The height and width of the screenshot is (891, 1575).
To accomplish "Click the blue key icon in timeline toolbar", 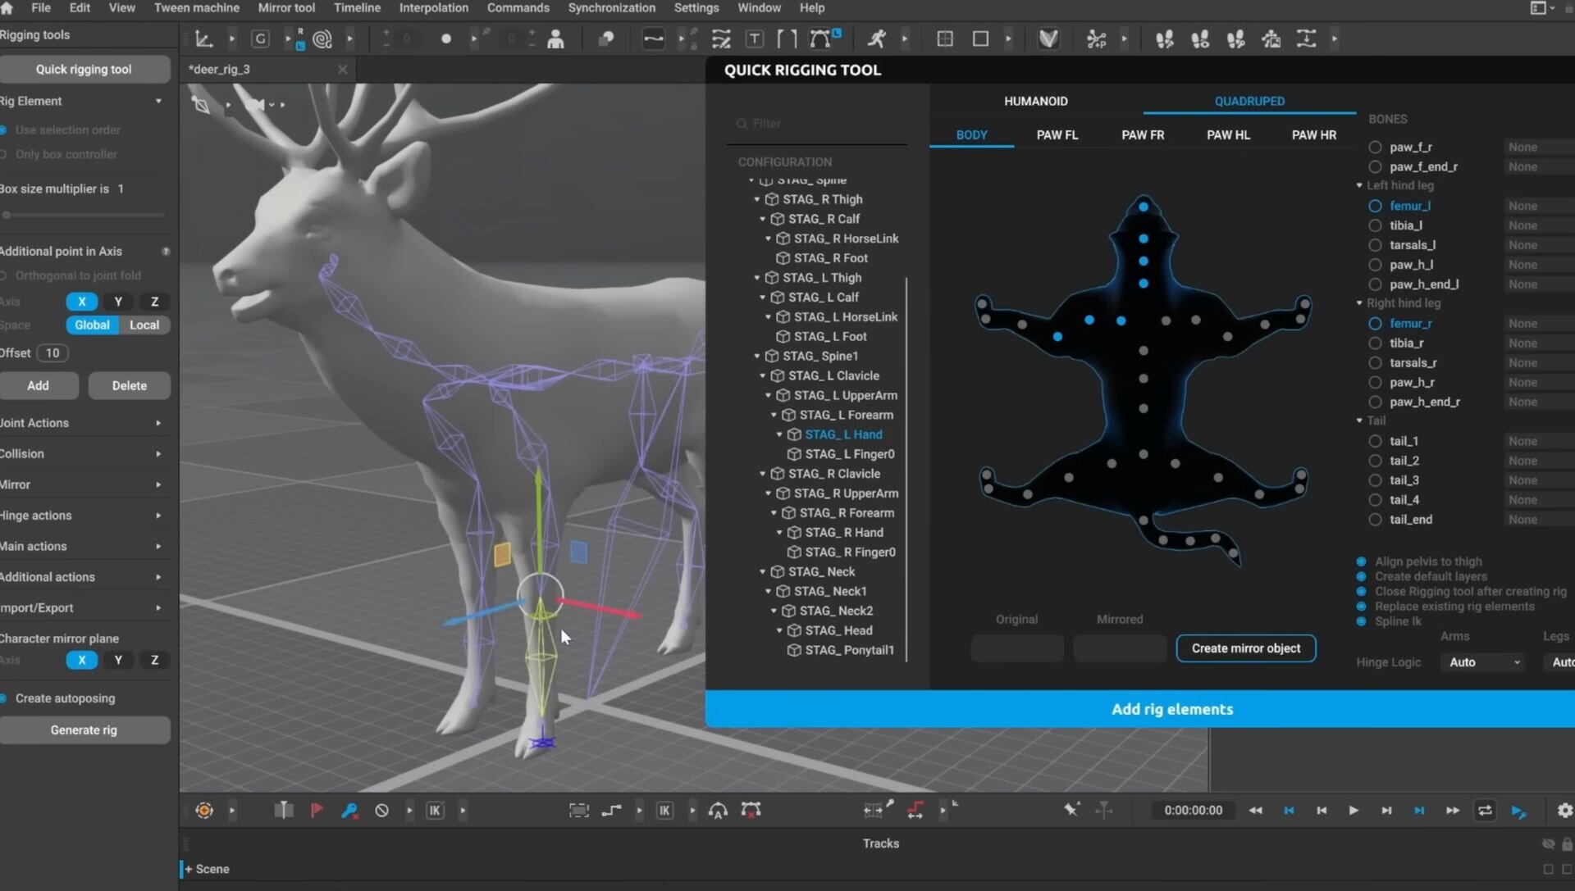I will pos(349,811).
